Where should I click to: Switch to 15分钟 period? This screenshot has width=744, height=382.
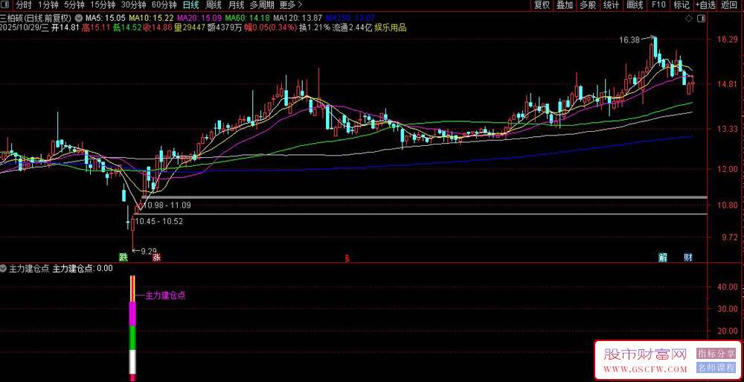(103, 5)
